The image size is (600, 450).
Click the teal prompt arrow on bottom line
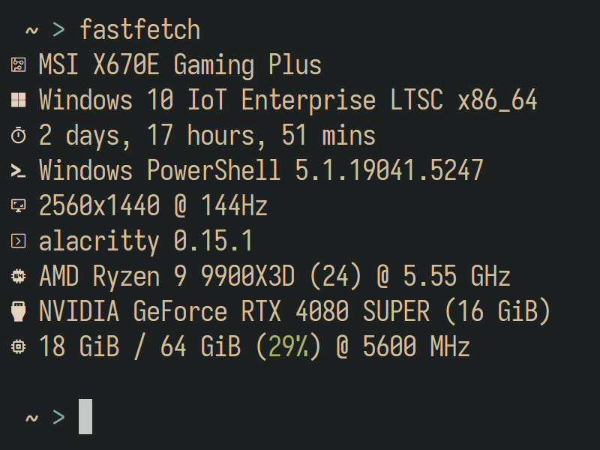[x=58, y=417]
